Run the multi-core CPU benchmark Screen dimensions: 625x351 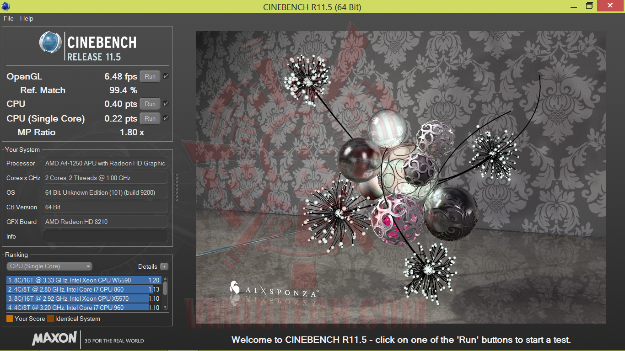(150, 104)
